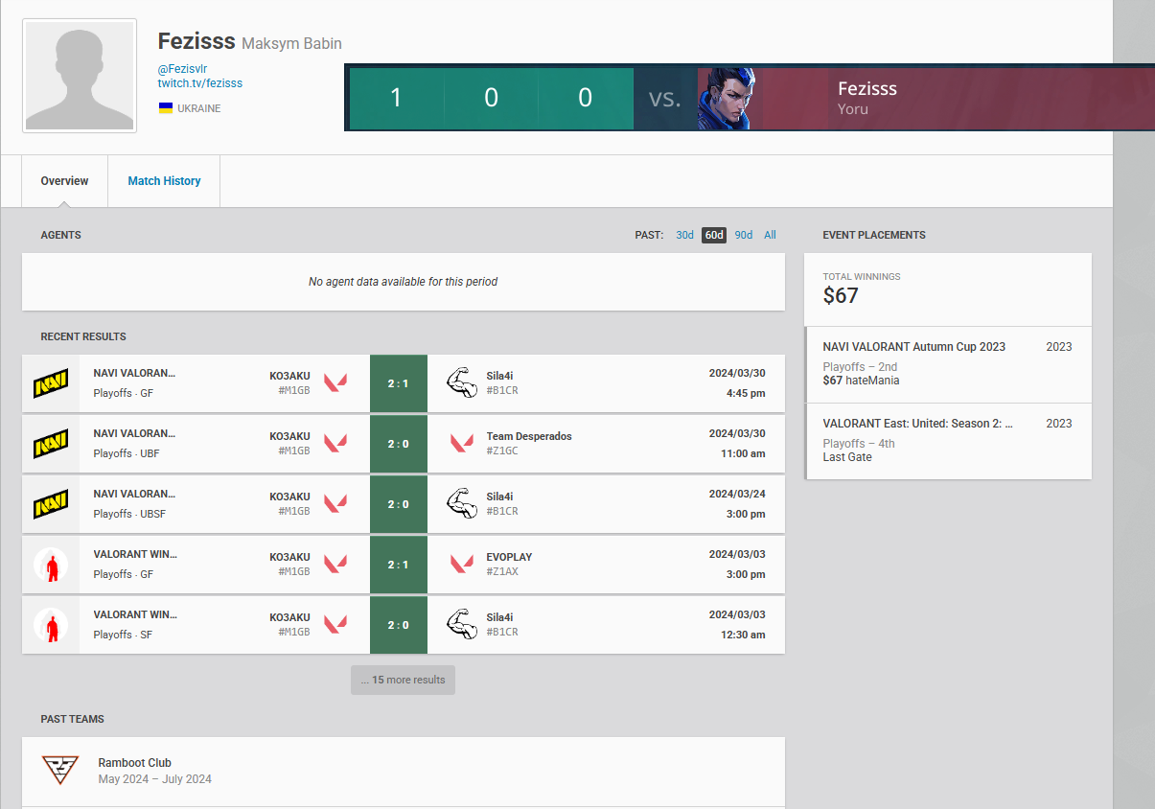1155x809 pixels.
Task: Click the $67 total winnings value
Action: coord(841,295)
